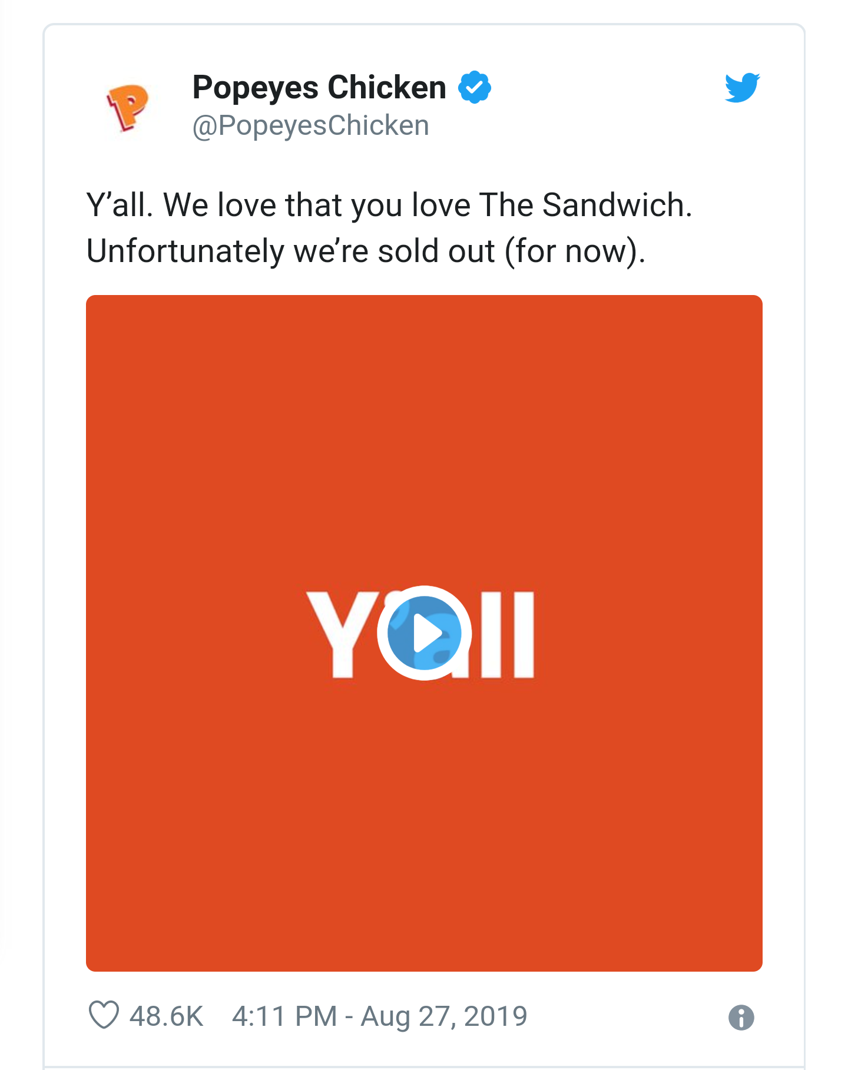The image size is (848, 1070).
Task: Click the blue verified badge
Action: [475, 88]
